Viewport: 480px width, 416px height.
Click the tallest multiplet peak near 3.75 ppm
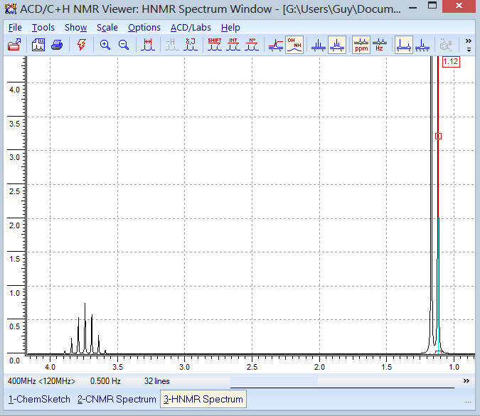tap(85, 328)
